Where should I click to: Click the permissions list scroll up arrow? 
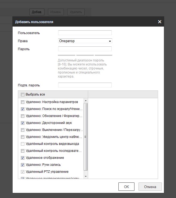click(86, 101)
